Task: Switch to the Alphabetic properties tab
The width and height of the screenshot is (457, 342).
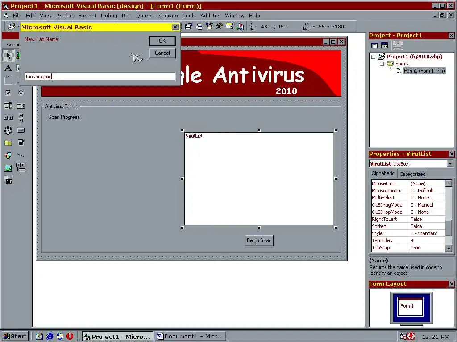Action: (383, 173)
